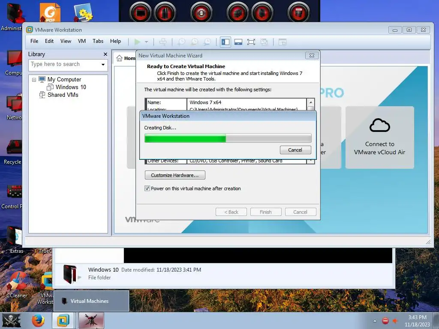Screen dimensions: 439x329
Task: Open the Control Panel desktop icon
Action: tap(12, 197)
